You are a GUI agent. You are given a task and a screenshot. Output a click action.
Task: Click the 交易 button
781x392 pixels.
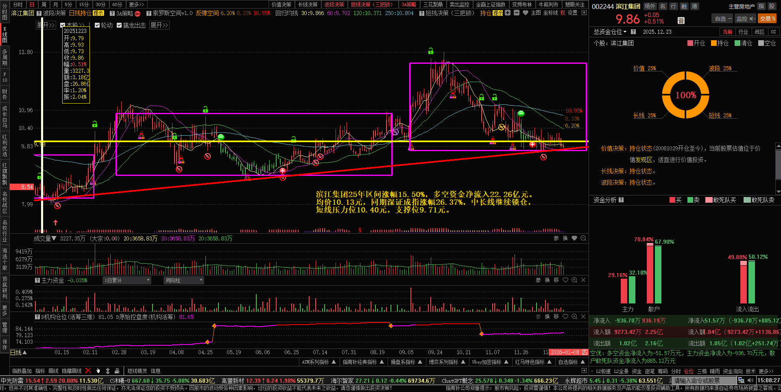tap(768, 19)
